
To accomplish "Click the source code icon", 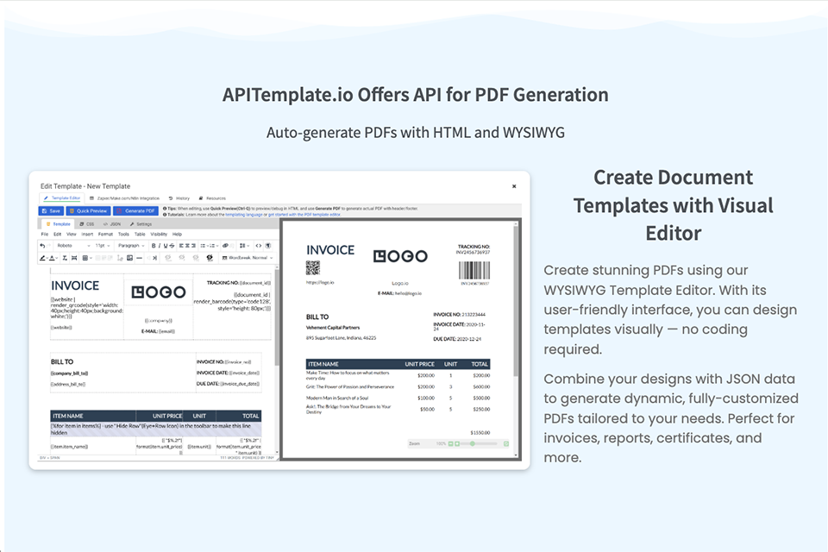I will point(258,246).
